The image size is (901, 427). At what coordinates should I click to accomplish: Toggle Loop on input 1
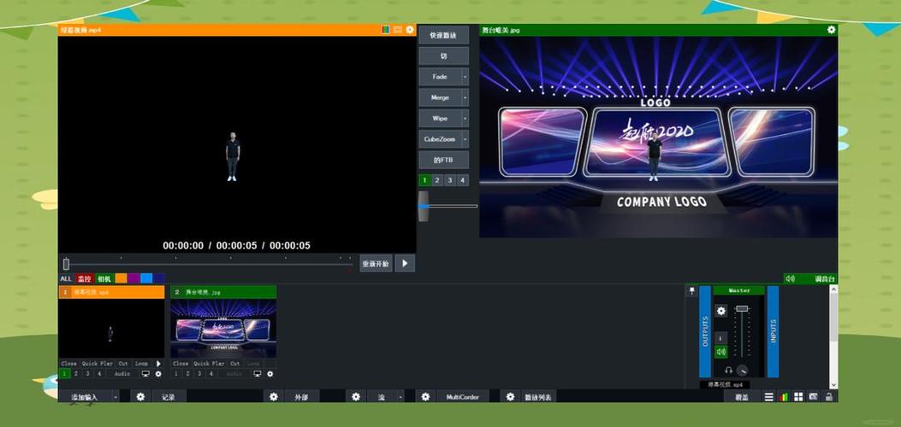click(141, 364)
